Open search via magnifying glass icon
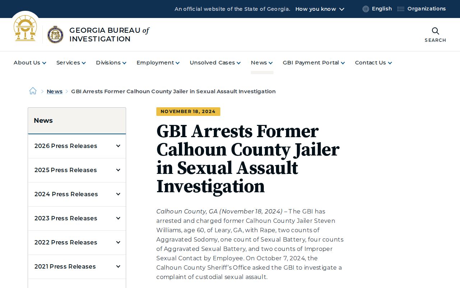 point(435,31)
